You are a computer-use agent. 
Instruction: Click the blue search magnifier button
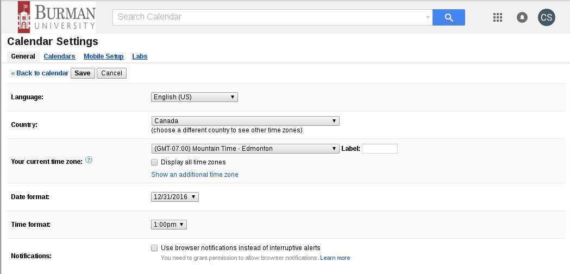[449, 17]
